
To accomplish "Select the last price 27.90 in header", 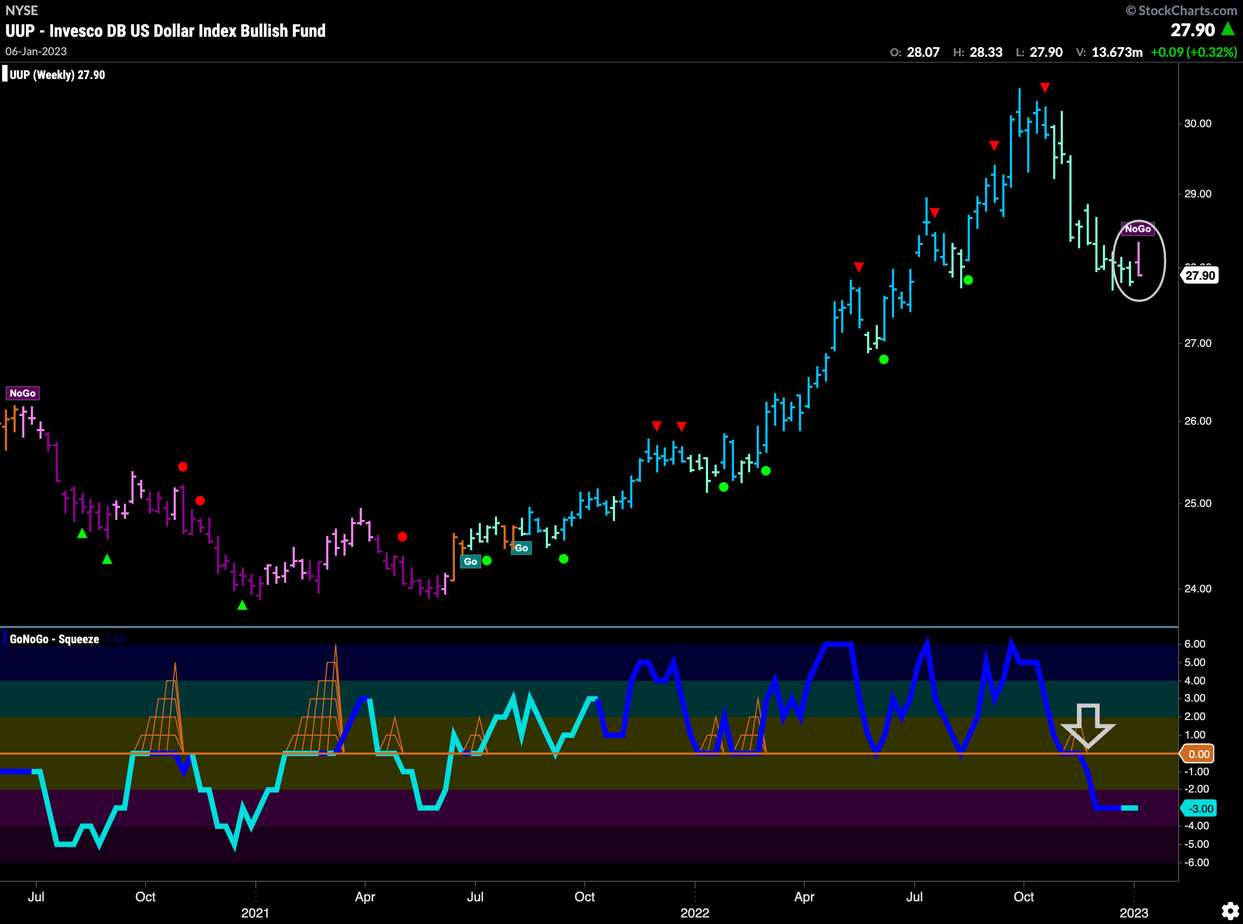I will pos(1193,30).
